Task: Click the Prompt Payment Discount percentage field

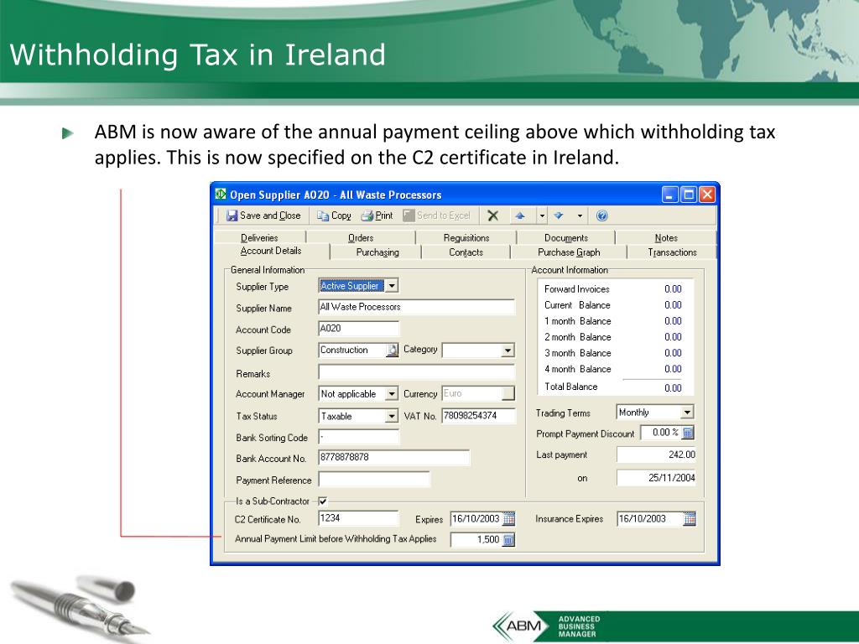Action: (661, 433)
